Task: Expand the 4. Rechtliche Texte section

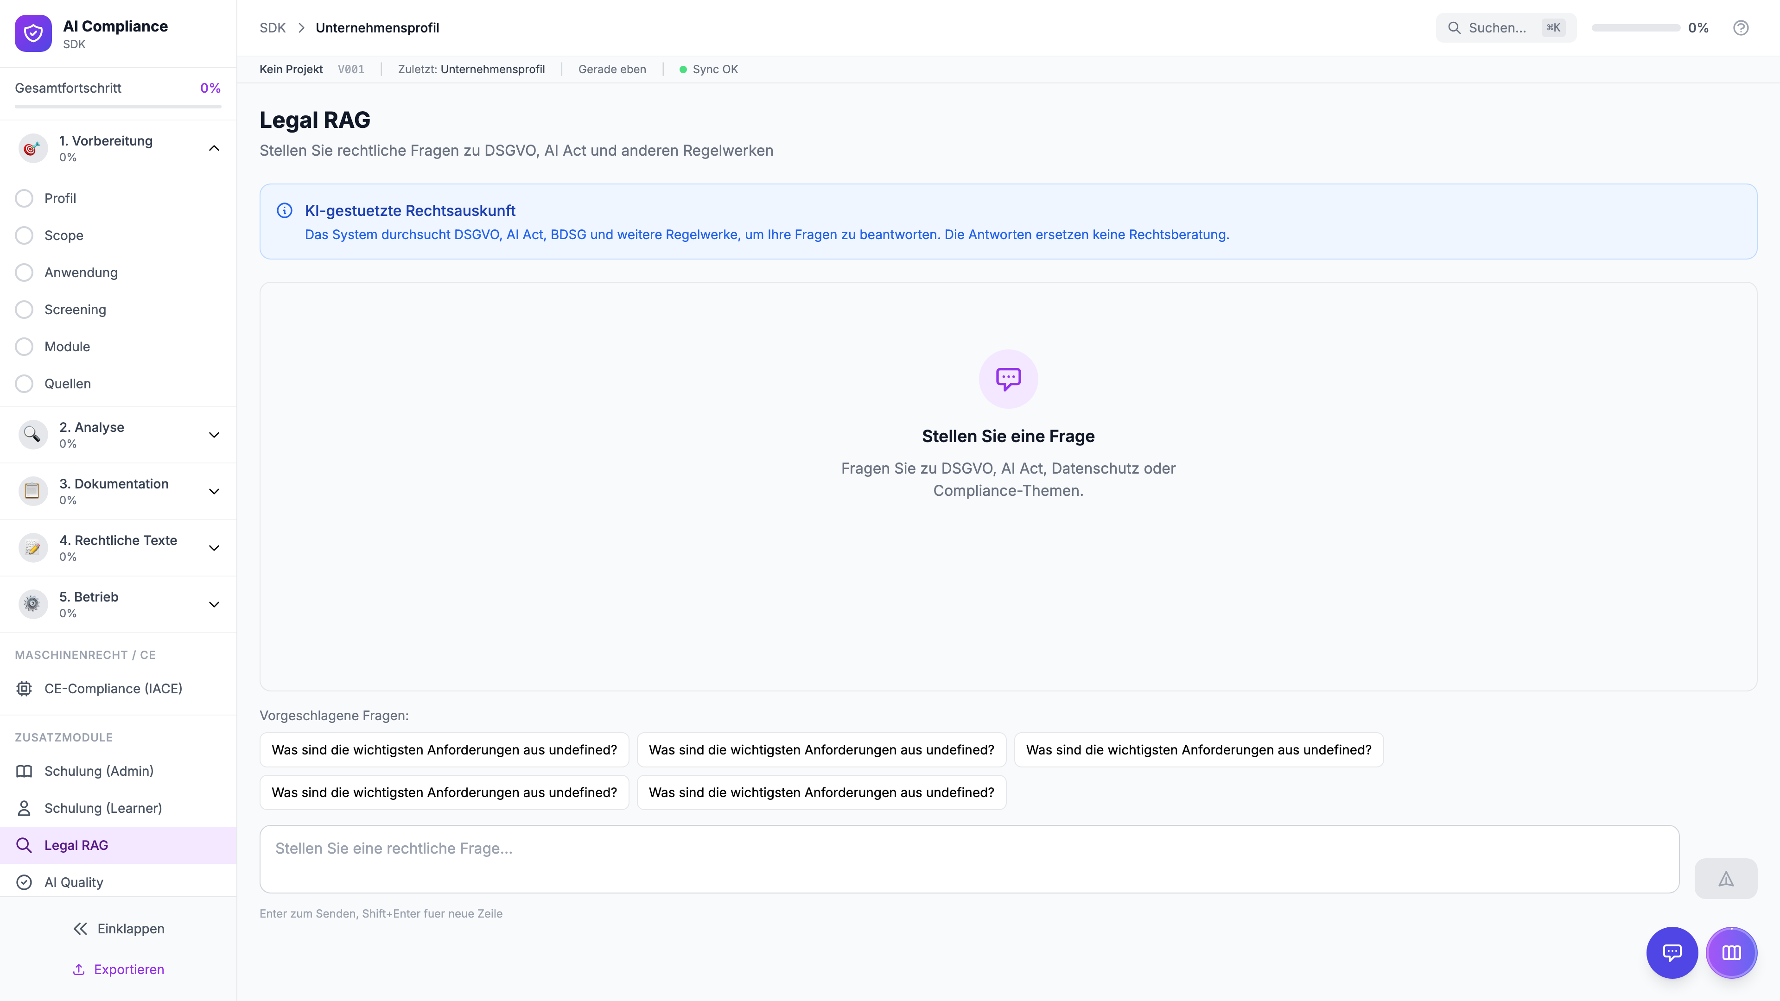Action: tap(214, 548)
